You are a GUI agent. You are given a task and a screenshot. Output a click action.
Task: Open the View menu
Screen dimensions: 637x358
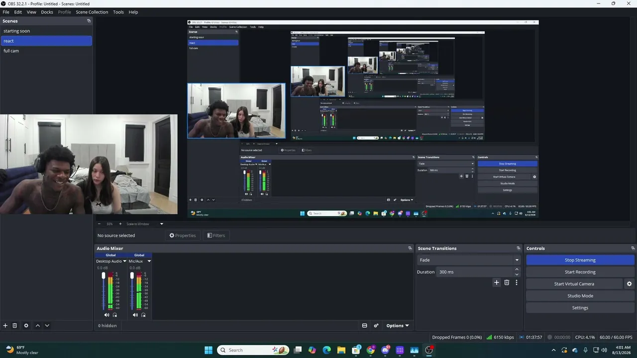[x=31, y=12]
